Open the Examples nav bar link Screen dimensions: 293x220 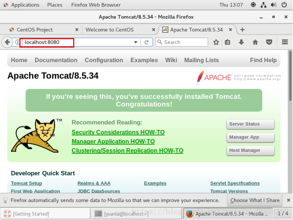(x=144, y=60)
